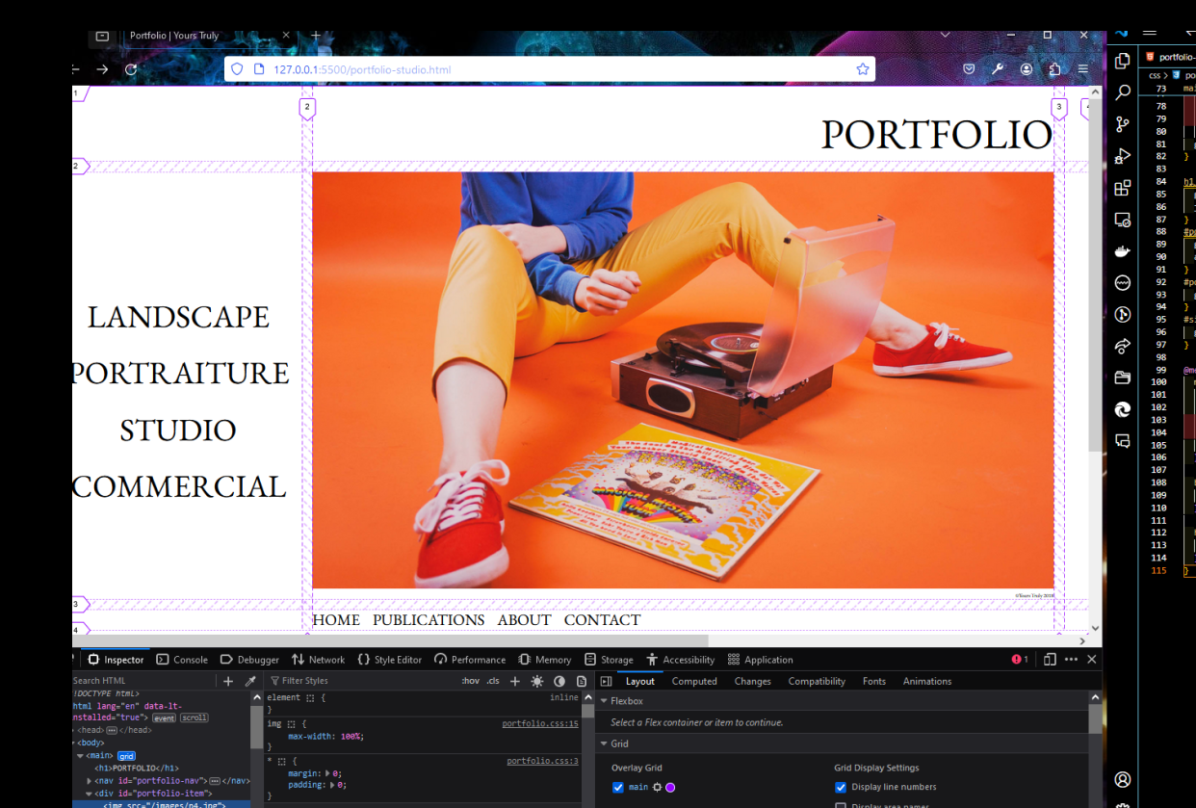Uncheck the main overlay grid checkbox
Viewport: 1196px width, 808px height.
(x=618, y=787)
